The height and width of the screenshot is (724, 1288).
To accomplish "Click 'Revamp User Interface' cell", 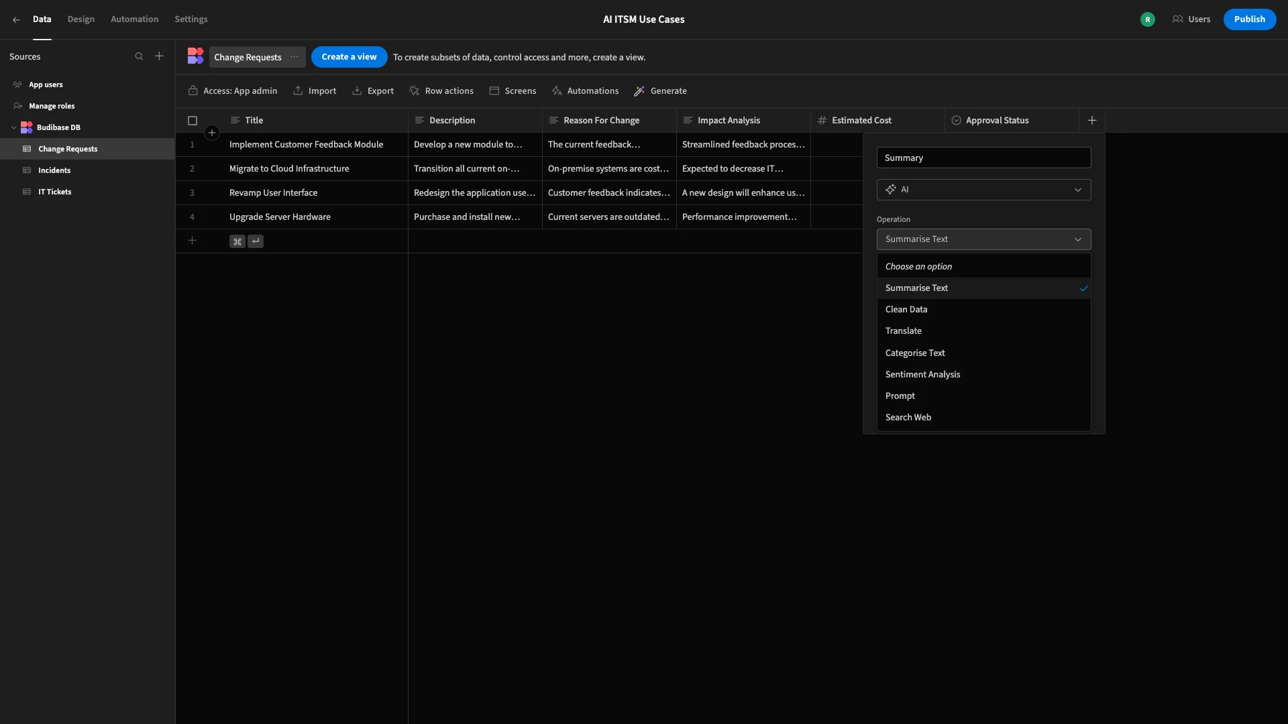I will [315, 193].
